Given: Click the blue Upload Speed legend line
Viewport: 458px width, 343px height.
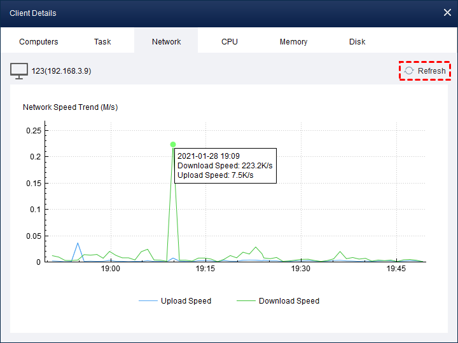Looking at the screenshot, I should point(148,301).
